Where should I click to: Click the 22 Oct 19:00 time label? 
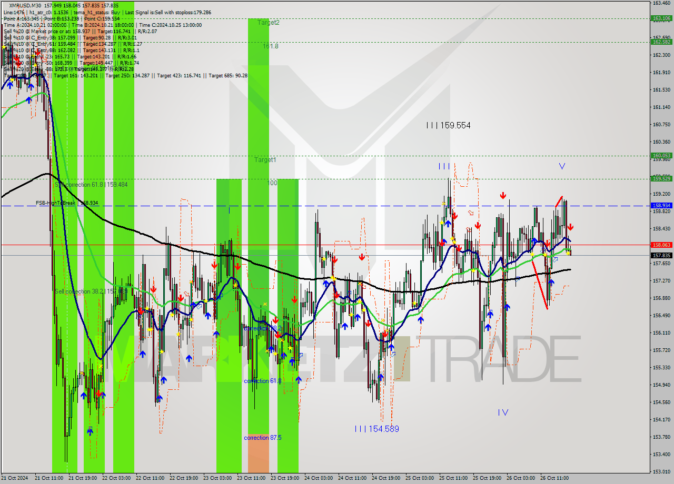pyautogui.click(x=184, y=478)
